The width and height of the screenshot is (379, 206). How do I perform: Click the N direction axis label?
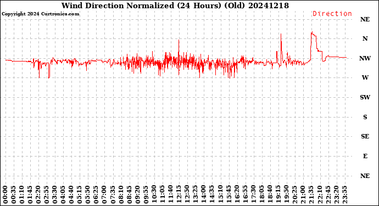pos(365,38)
